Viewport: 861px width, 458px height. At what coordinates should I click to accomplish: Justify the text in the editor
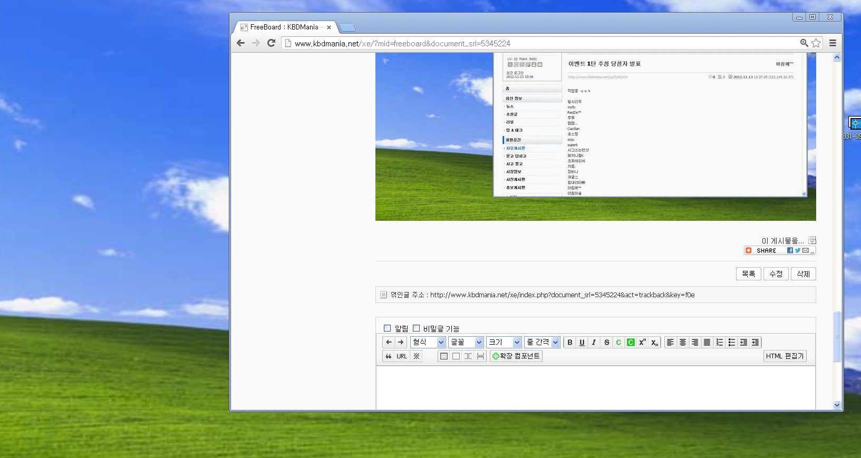point(707,343)
